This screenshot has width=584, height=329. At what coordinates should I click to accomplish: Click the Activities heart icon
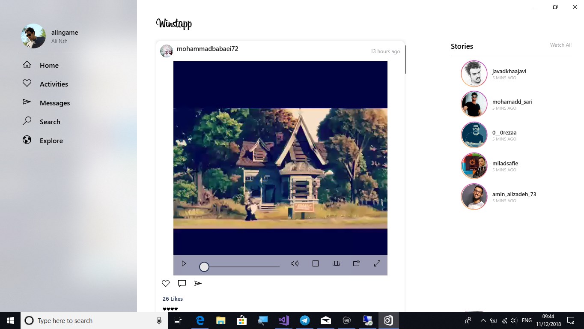click(27, 83)
